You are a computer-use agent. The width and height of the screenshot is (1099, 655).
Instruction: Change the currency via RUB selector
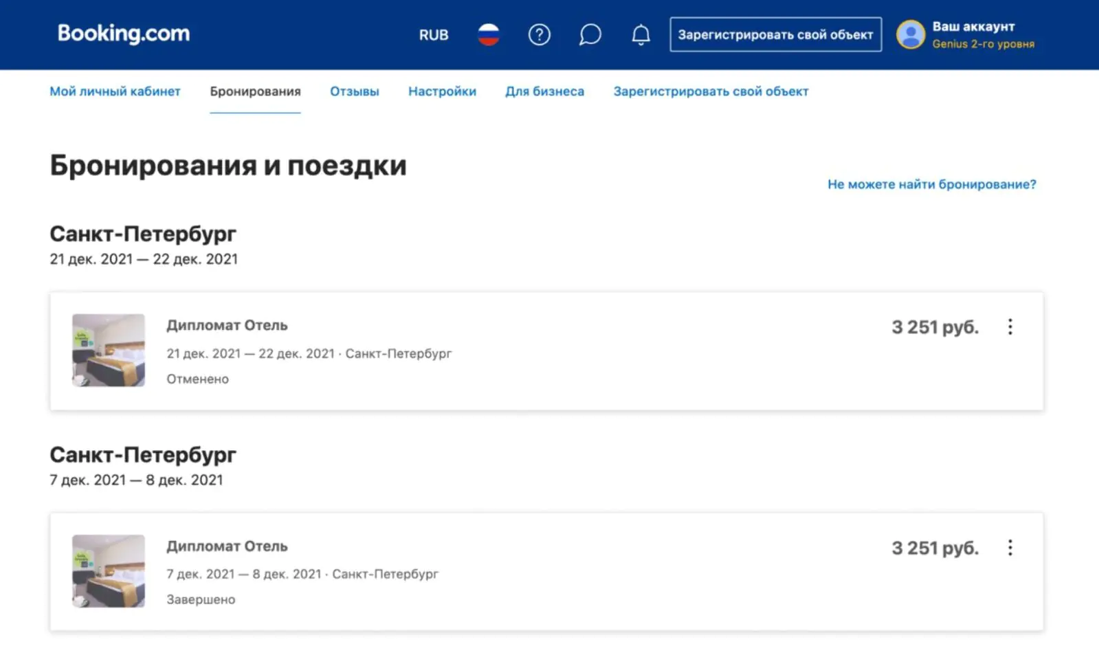[434, 35]
